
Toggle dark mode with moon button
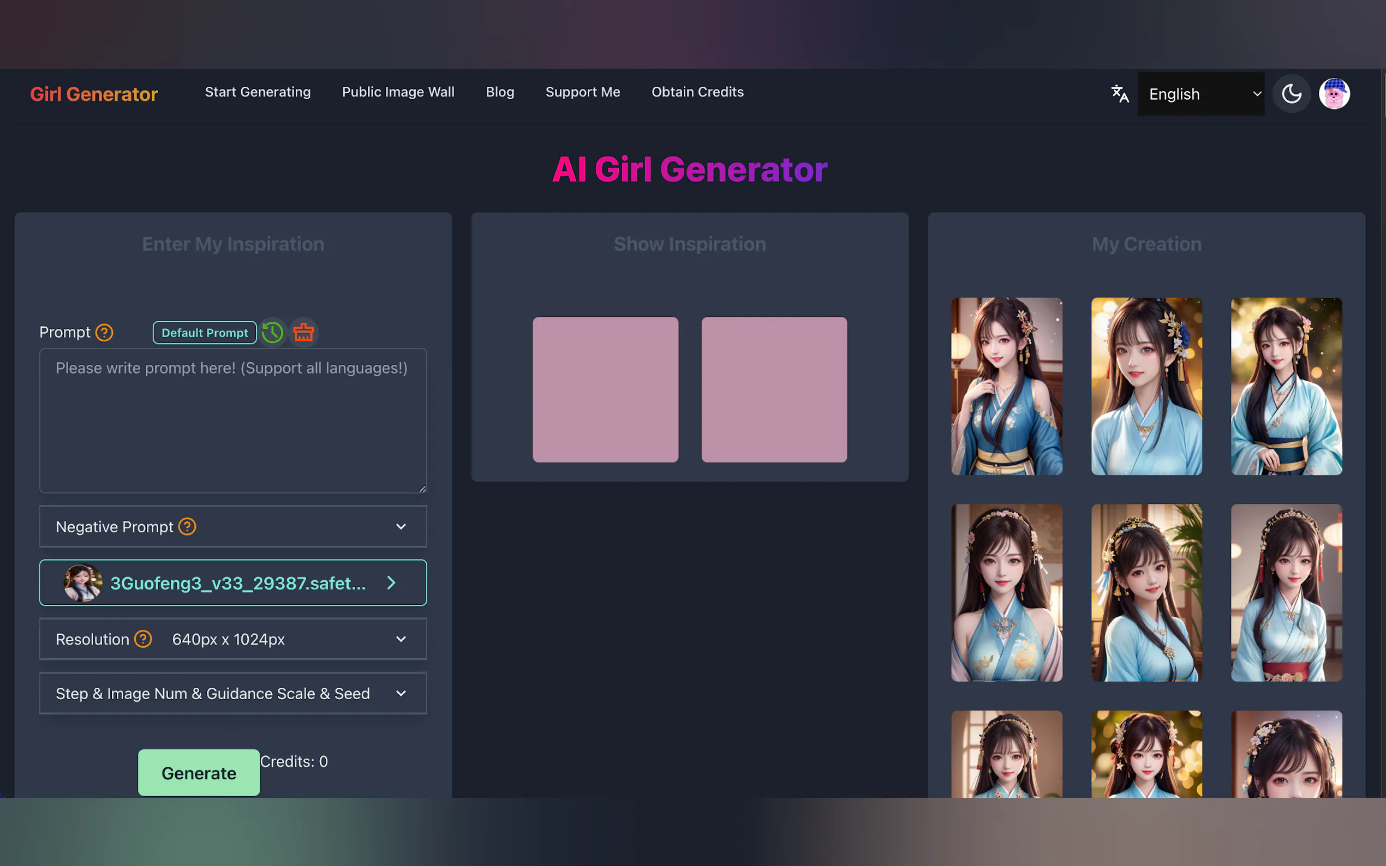tap(1292, 93)
